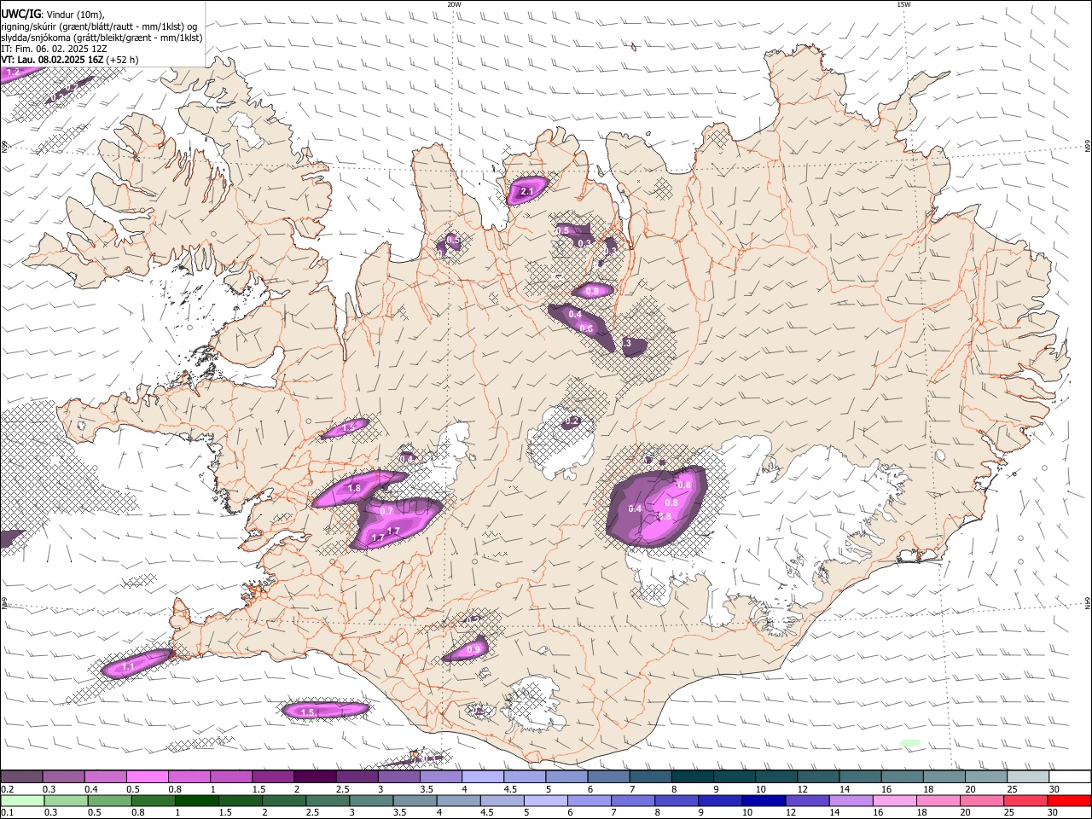Click the "20W" longitude label at top

coord(455,4)
